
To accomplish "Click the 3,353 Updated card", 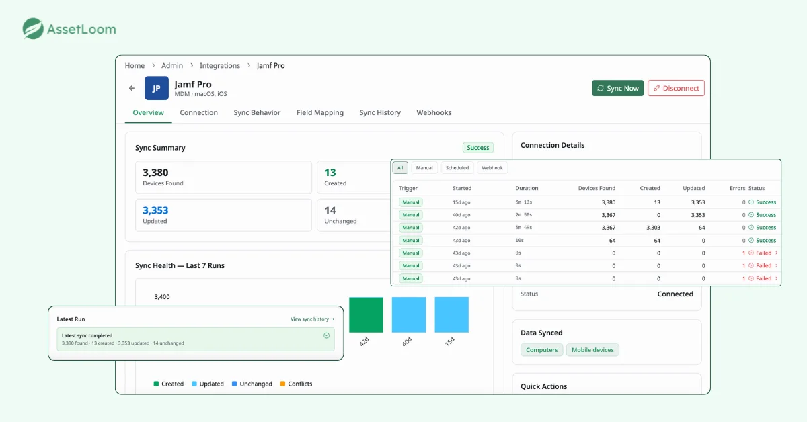I will pos(223,215).
